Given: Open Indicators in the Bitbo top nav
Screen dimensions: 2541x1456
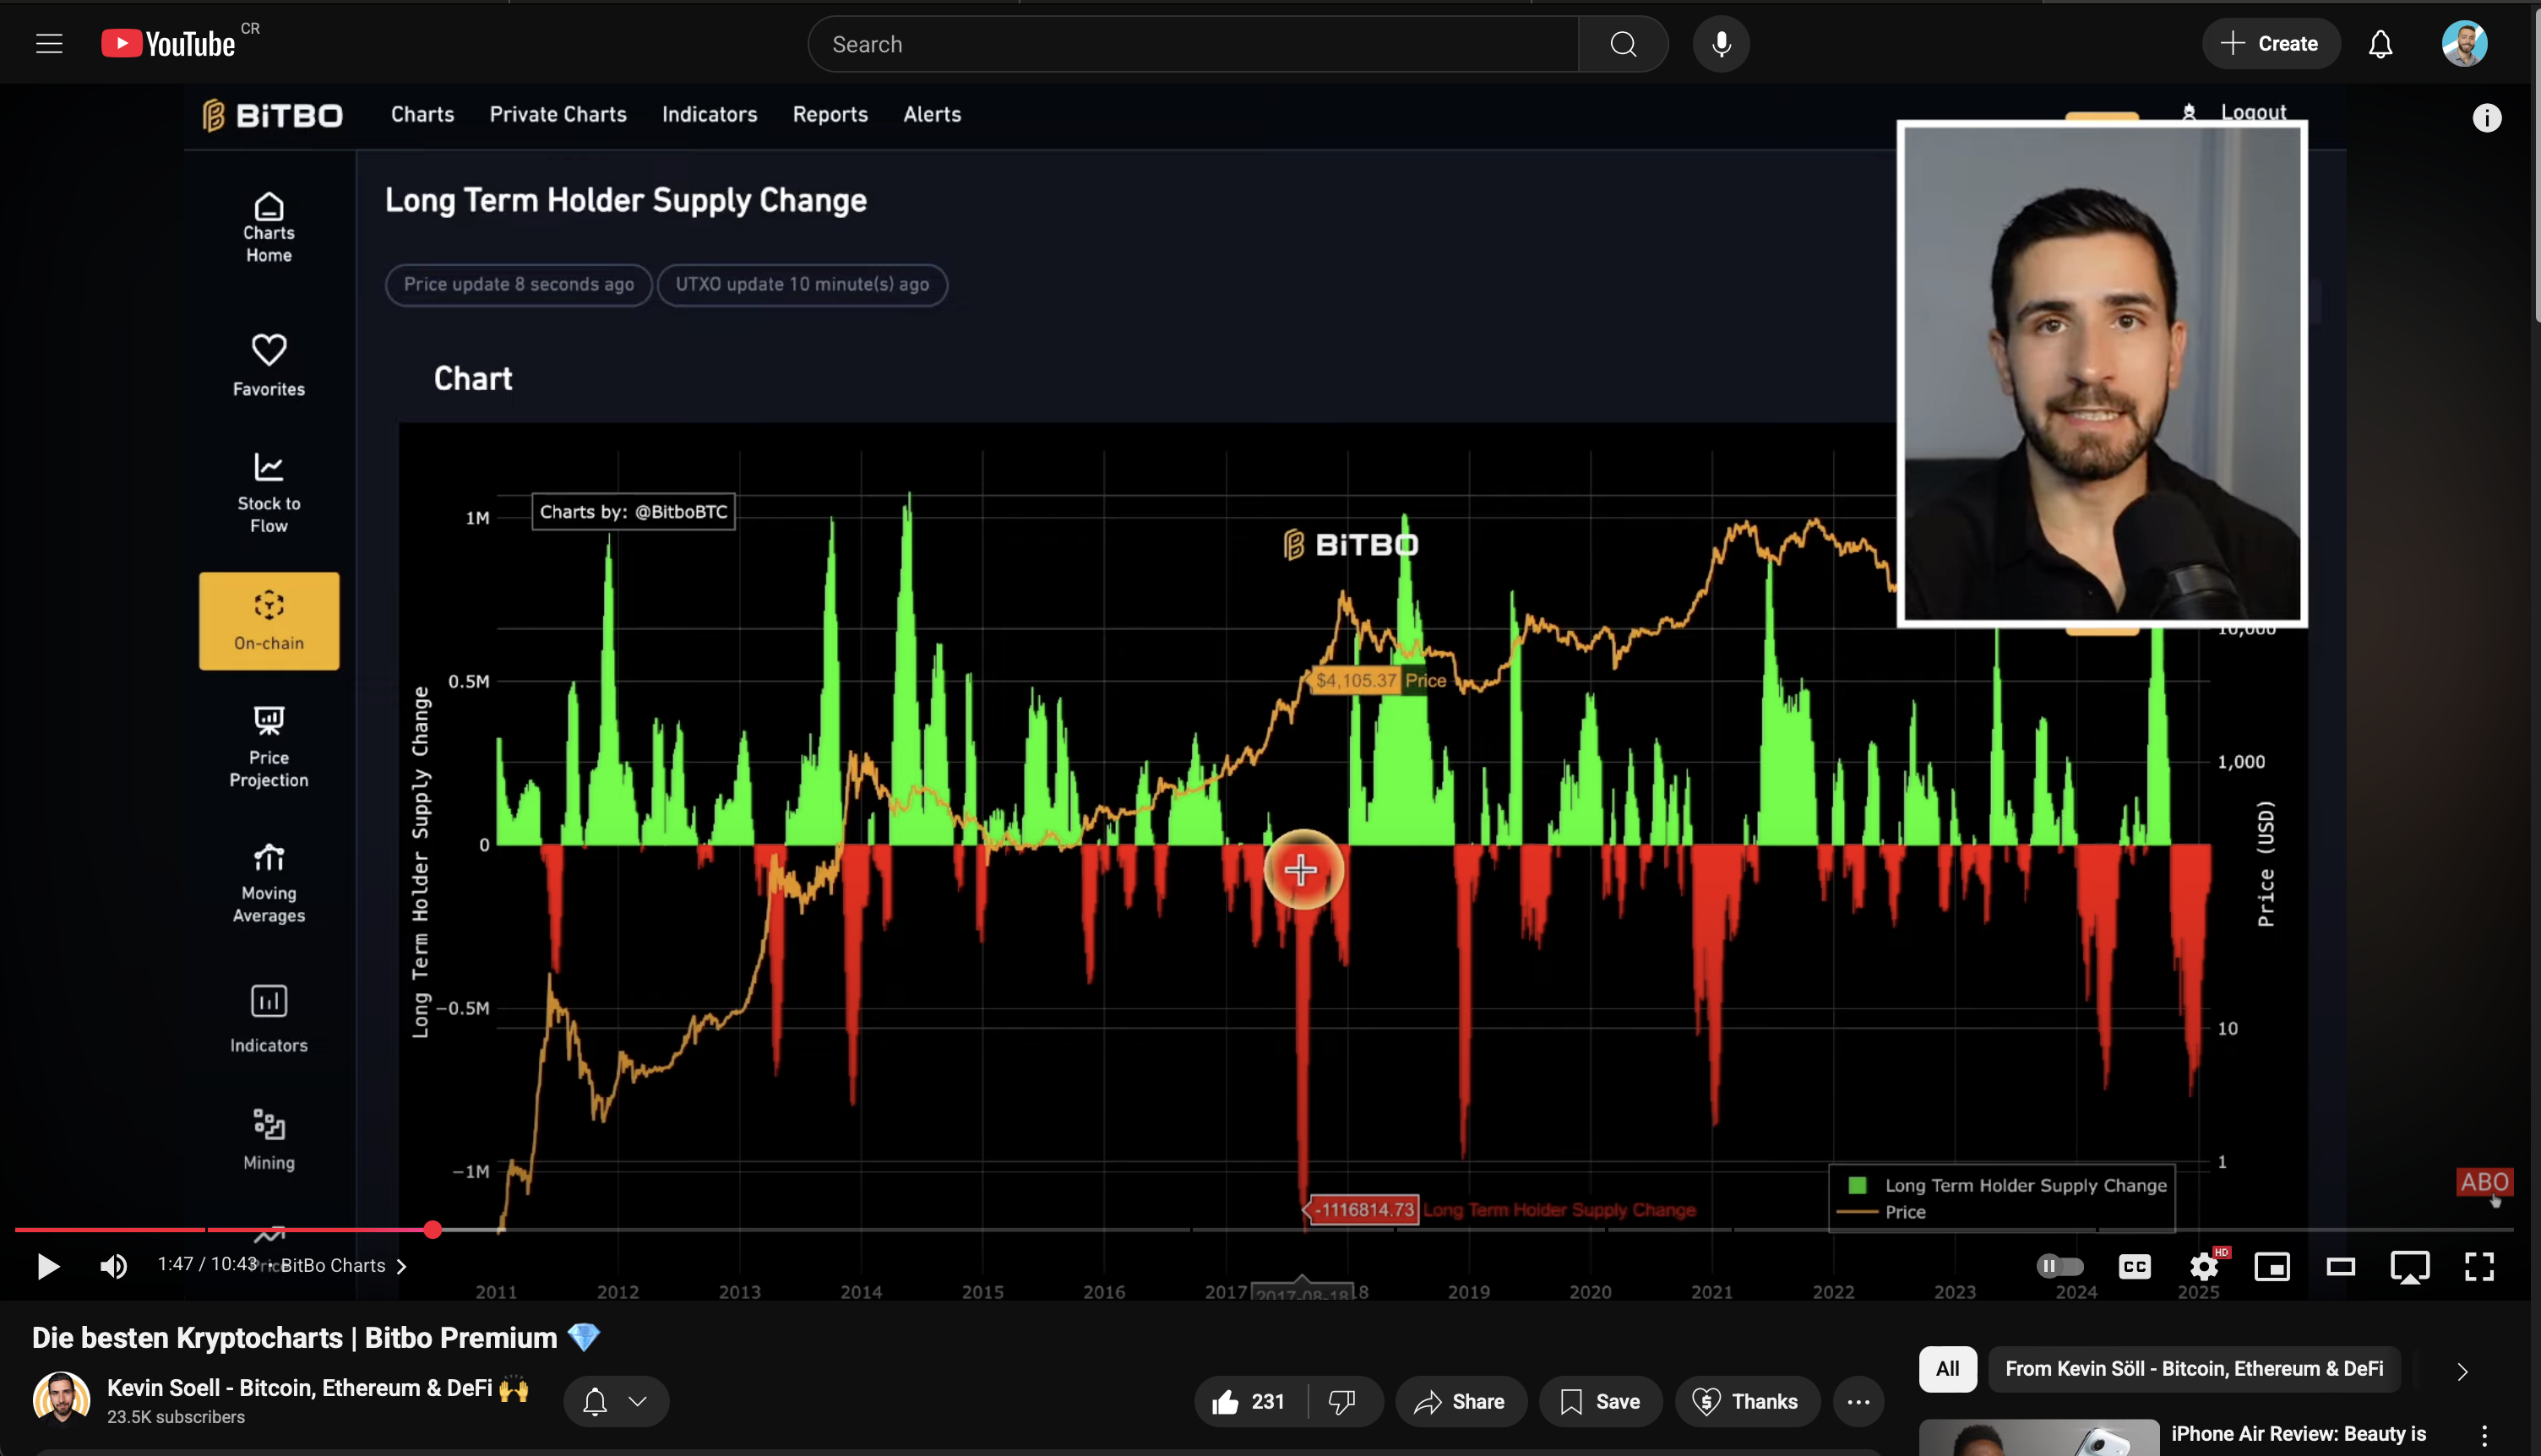Looking at the screenshot, I should point(709,114).
